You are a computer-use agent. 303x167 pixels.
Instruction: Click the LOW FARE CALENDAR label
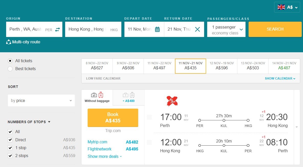(x=103, y=79)
